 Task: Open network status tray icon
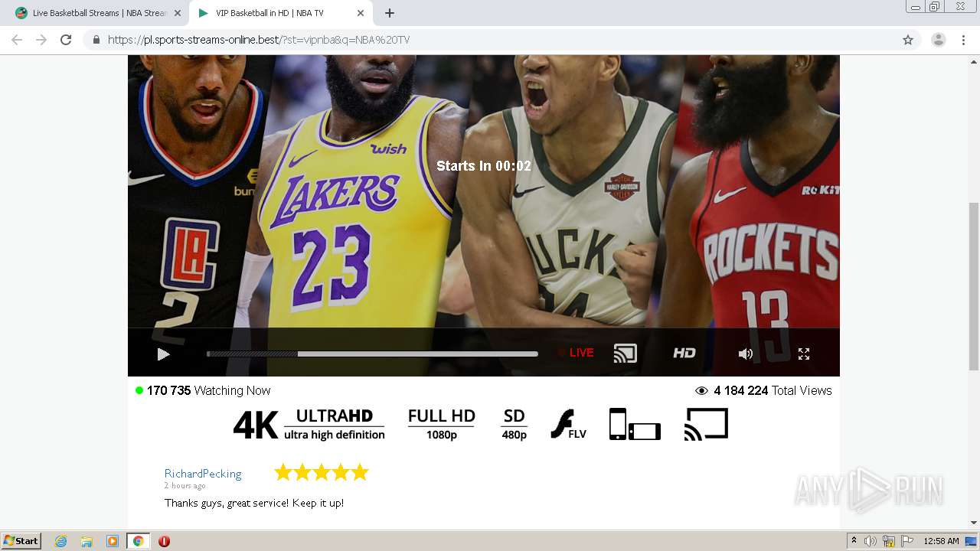889,541
